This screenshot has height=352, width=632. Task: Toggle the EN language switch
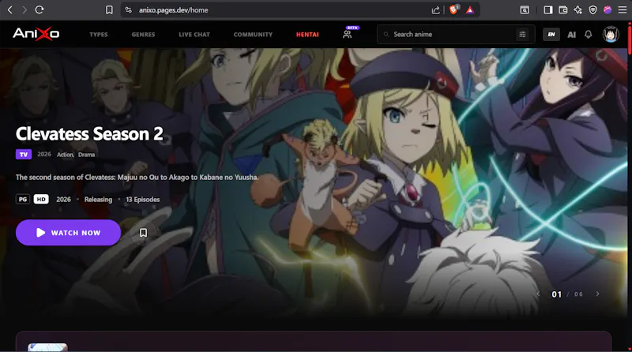(x=551, y=35)
